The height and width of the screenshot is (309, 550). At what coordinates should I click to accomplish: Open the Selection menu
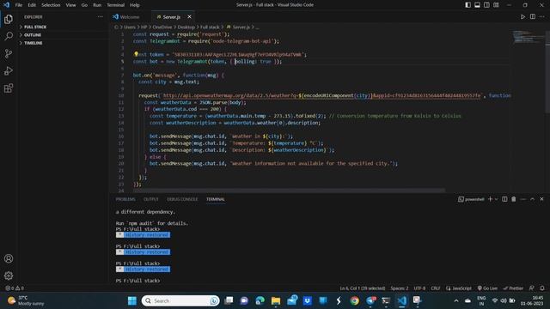coord(51,5)
